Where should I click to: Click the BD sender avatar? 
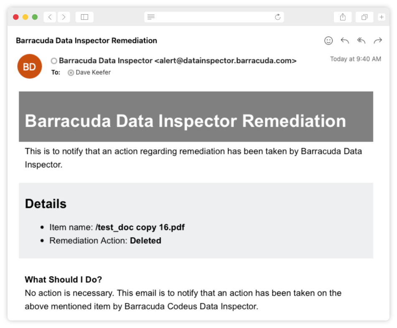(29, 66)
